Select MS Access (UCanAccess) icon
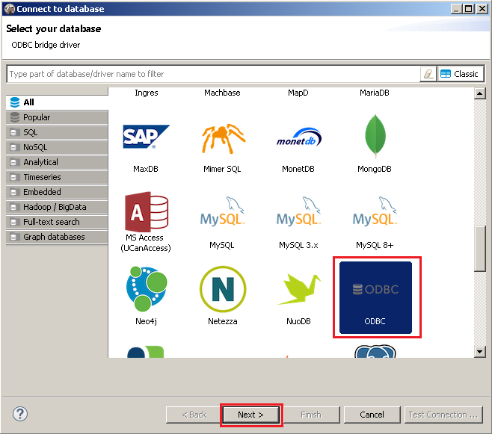Viewport: 492px width, 434px height. 146,214
